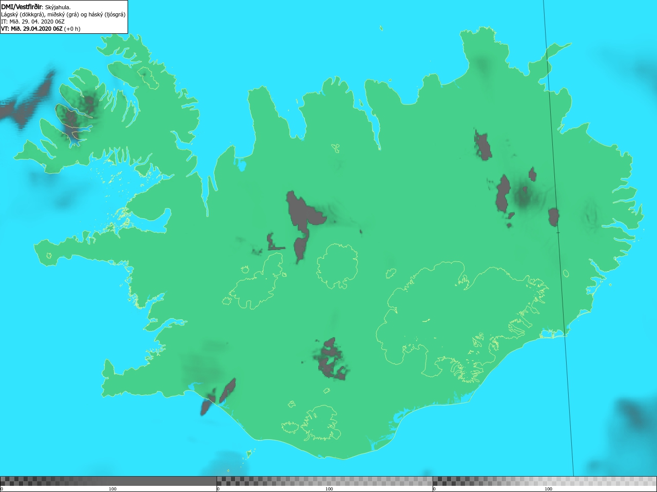
Task: Click the medium gray mid-cloud color scale bar
Action: 324,481
